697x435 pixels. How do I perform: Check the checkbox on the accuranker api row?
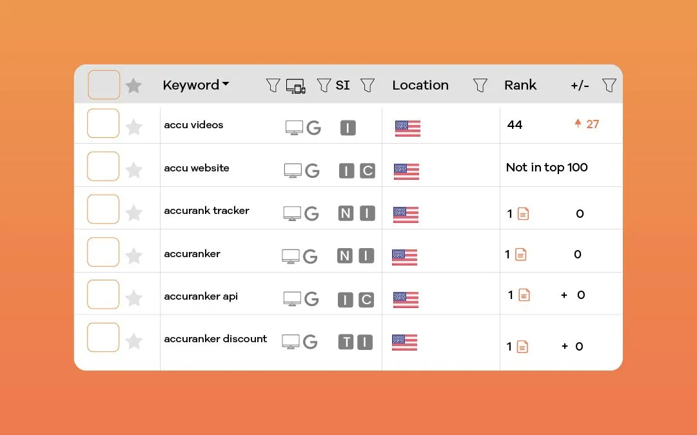[103, 294]
